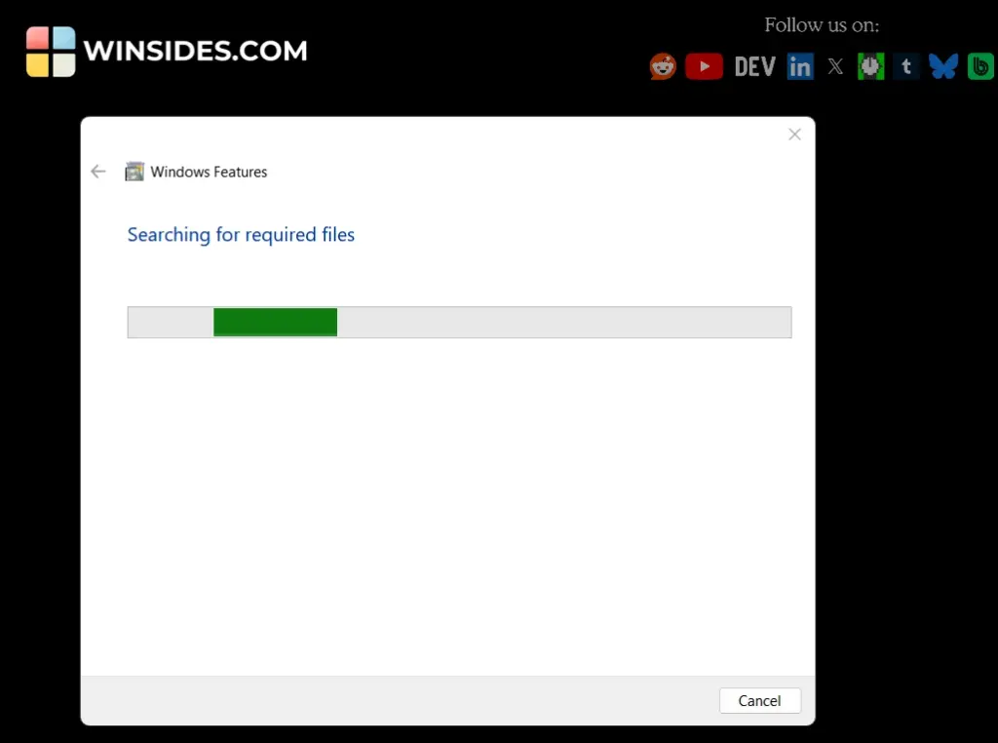Image resolution: width=998 pixels, height=743 pixels.
Task: Open the Reddit icon in Follow us row
Action: tap(662, 65)
